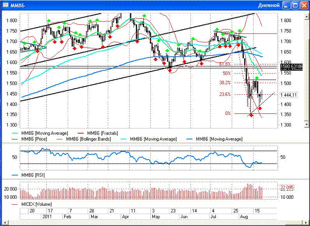Click the 61.8% Fibonacci level label

click(x=225, y=64)
